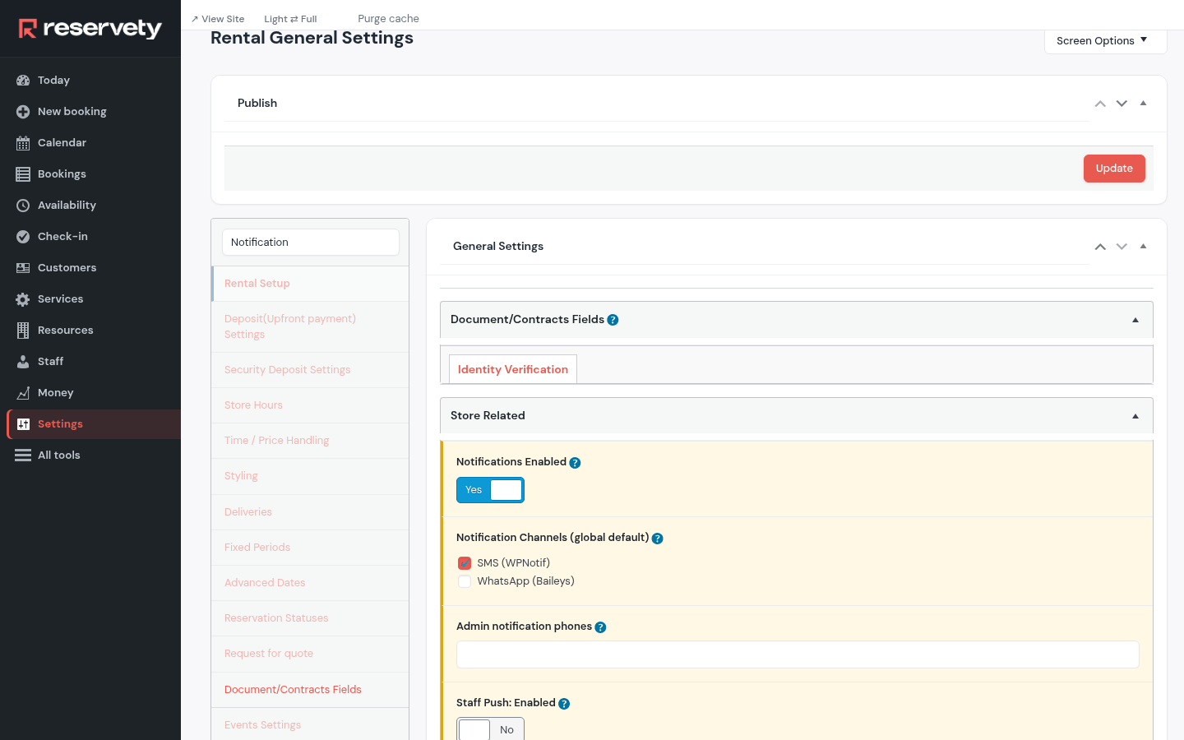
Task: Open the All tools hamburger icon
Action: click(23, 456)
